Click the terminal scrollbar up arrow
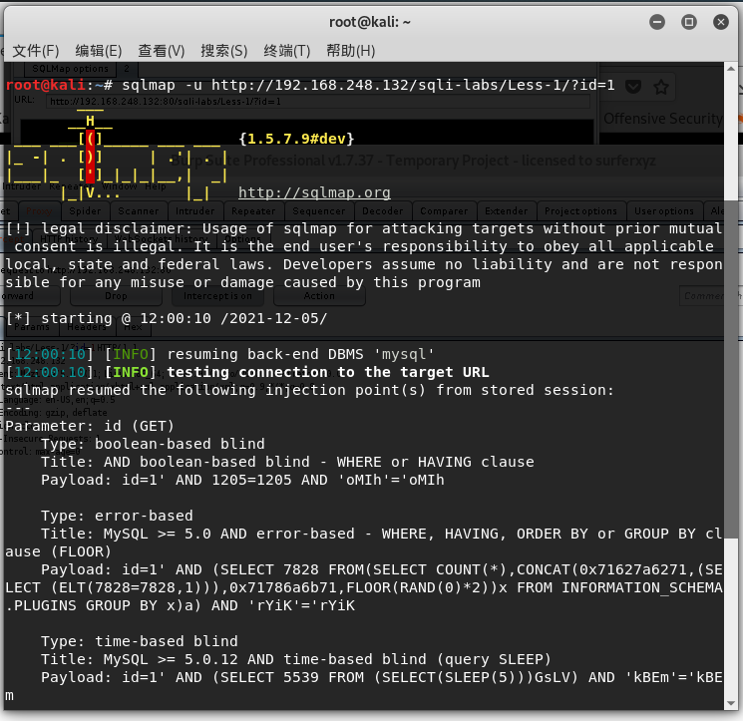 tap(731, 69)
